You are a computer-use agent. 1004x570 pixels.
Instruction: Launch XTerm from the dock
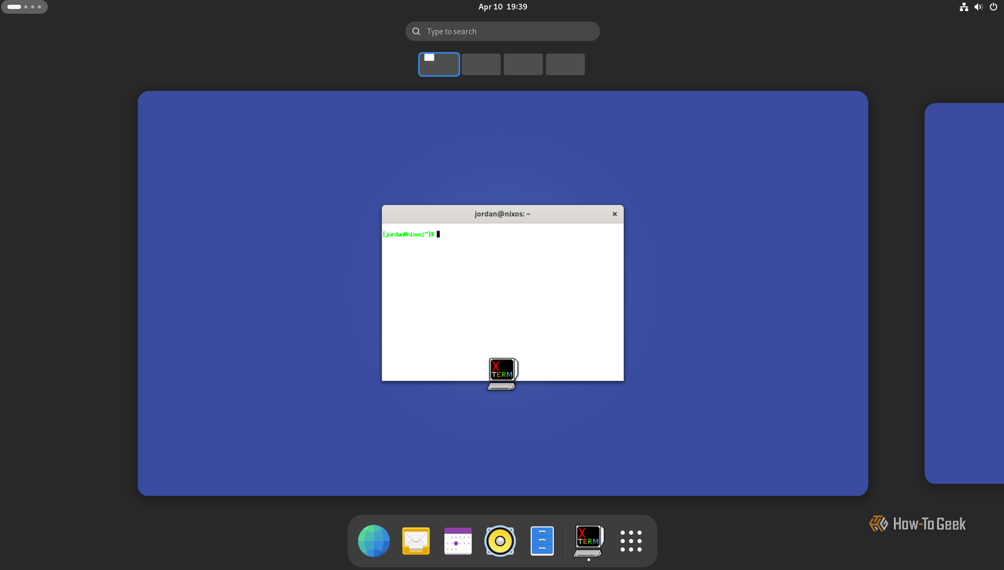pos(587,540)
